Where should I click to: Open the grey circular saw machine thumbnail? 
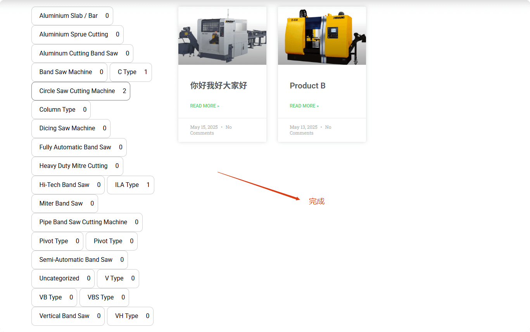(x=222, y=36)
